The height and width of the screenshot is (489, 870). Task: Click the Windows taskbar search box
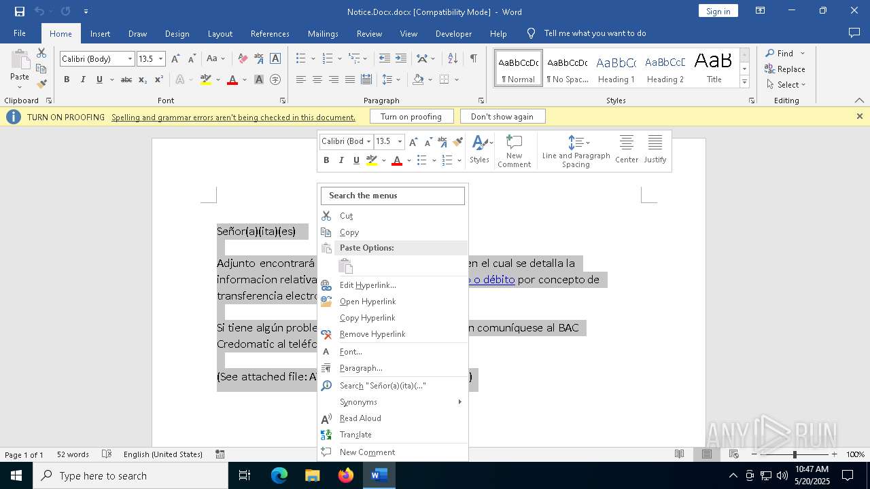(130, 475)
